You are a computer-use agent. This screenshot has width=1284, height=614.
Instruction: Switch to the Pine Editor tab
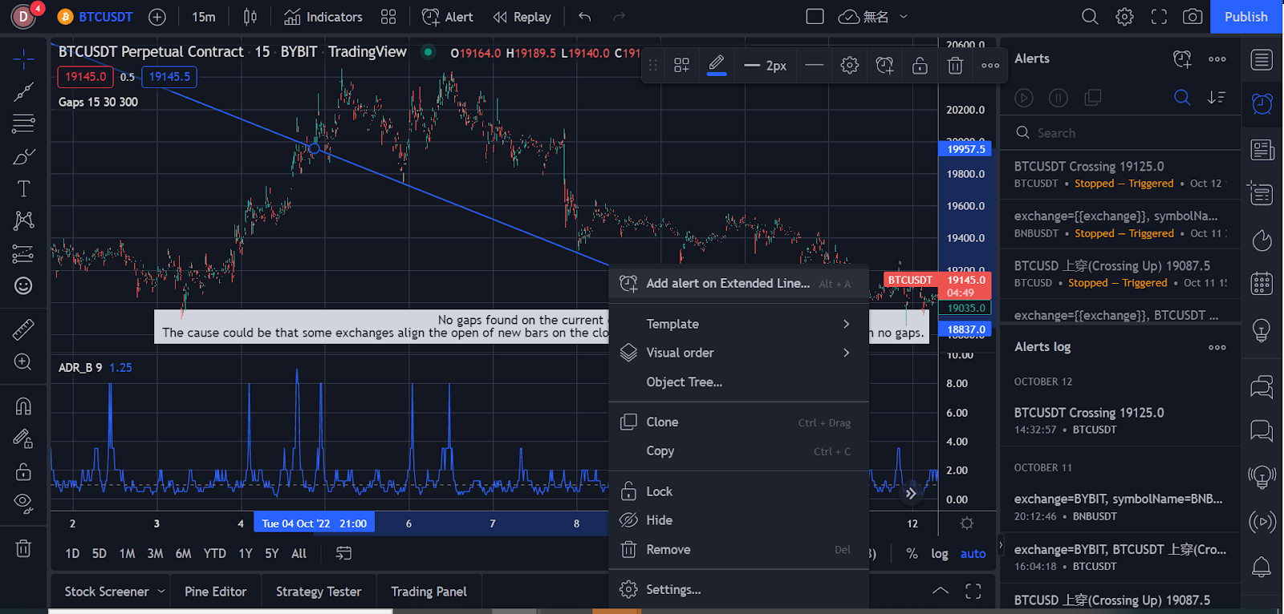(x=215, y=592)
